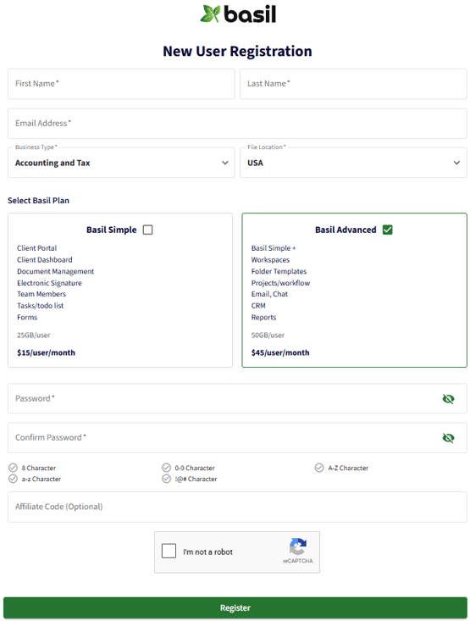Click the Workspaces feature text
Viewport: 470px width, 621px height.
[270, 260]
